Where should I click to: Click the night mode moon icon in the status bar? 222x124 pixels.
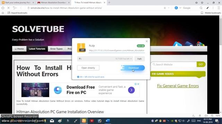coord(194,116)
